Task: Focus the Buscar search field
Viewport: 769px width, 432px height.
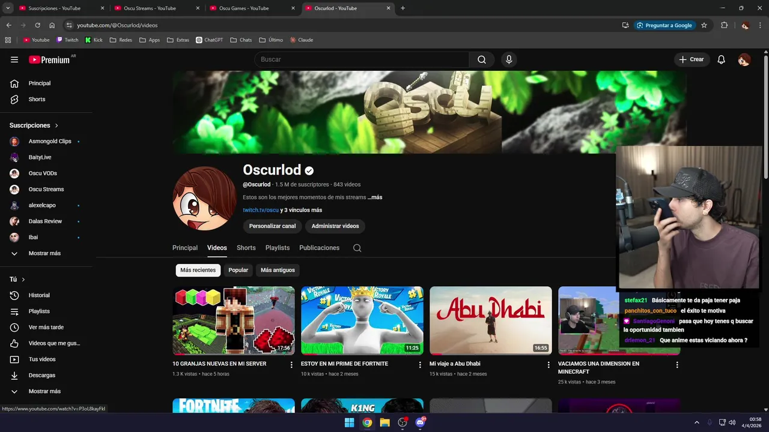Action: tap(362, 59)
